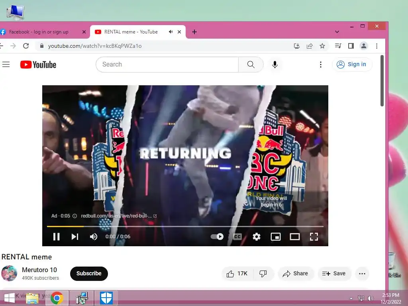Image resolution: width=408 pixels, height=306 pixels.
Task: Enable miniplayer mode
Action: (x=276, y=237)
